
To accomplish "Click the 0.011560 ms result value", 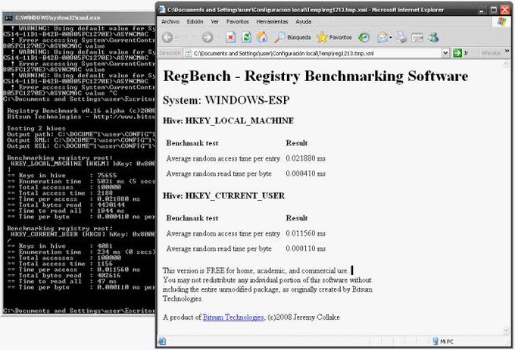I will [x=305, y=233].
